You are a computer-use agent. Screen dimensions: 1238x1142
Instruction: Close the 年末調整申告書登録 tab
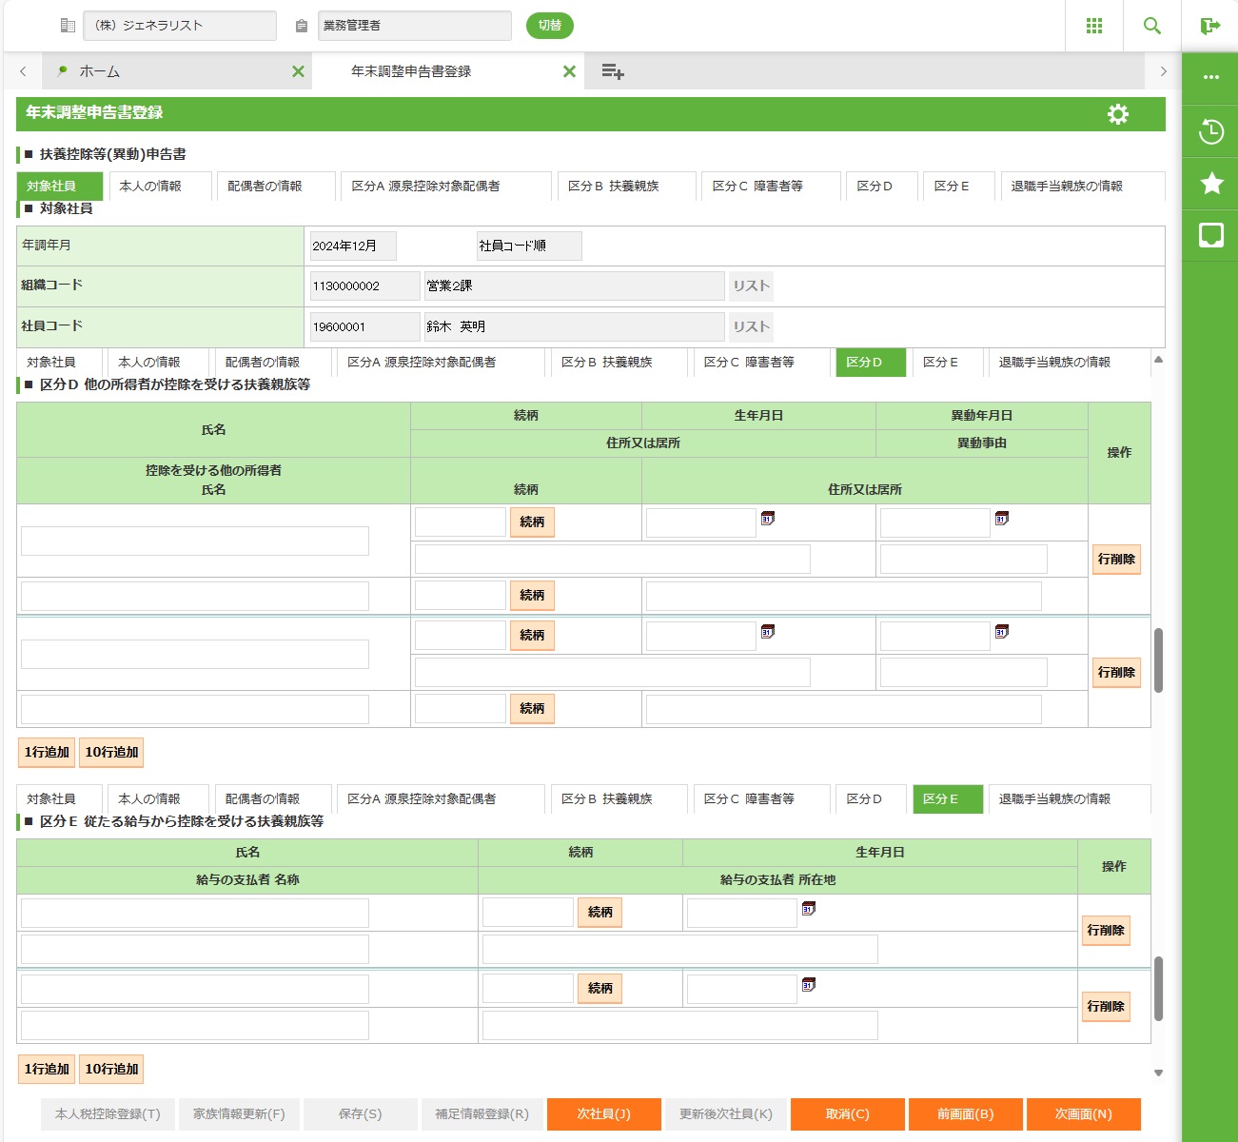tap(569, 71)
